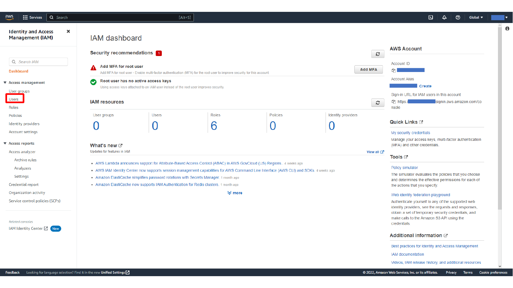Go to Users in the sidebar
513x288 pixels.
(14, 99)
